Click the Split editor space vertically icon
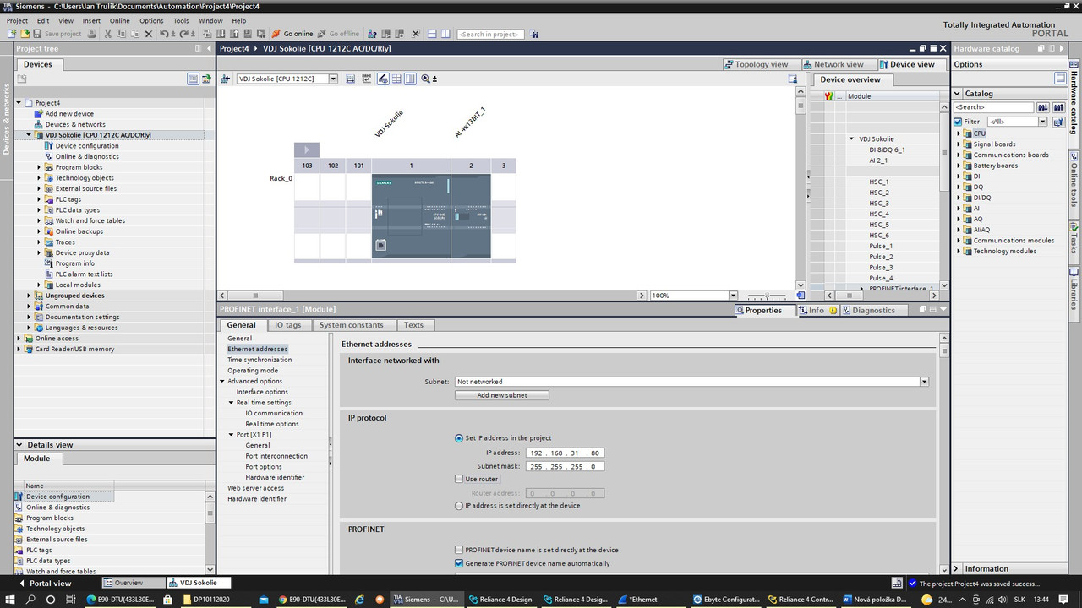 click(x=445, y=34)
